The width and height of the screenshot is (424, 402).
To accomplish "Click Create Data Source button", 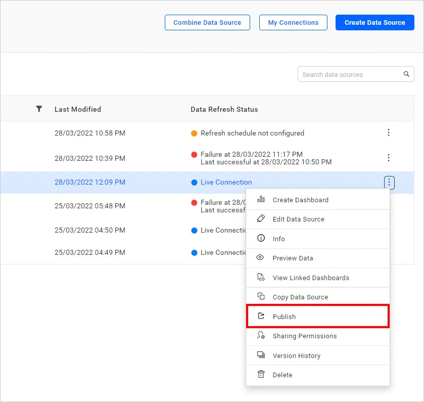I will 375,22.
